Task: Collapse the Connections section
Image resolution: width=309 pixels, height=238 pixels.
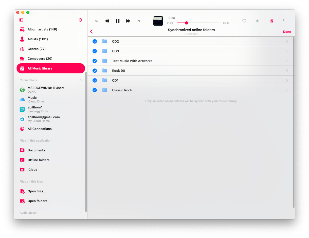Action: point(80,80)
